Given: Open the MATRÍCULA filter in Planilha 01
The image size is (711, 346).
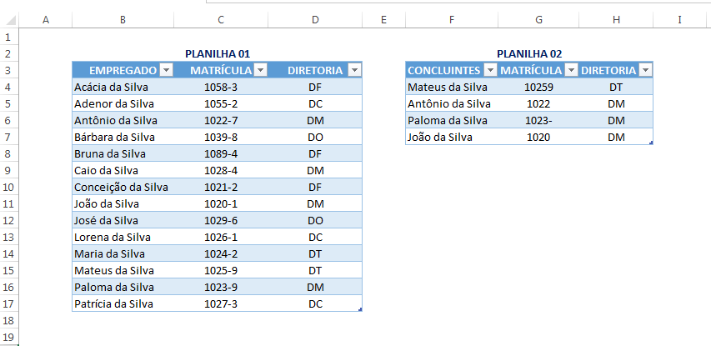Looking at the screenshot, I should click(261, 70).
